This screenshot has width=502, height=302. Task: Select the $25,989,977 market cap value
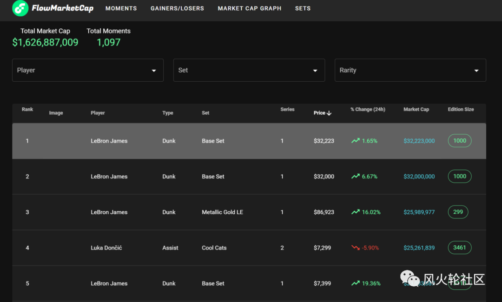(419, 212)
